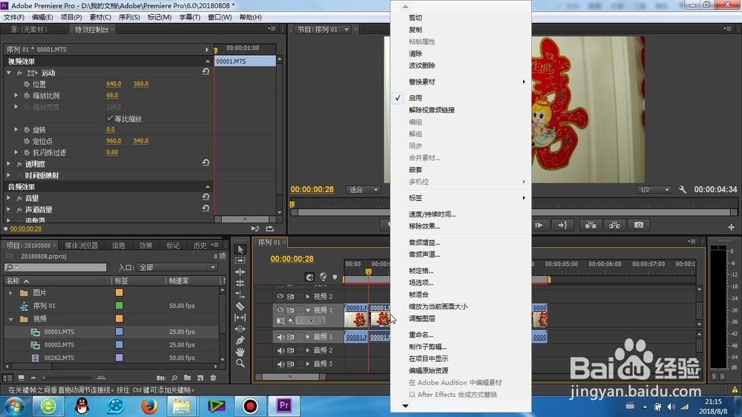
Task: Select the Rate Stretch tool
Action: [x=240, y=295]
